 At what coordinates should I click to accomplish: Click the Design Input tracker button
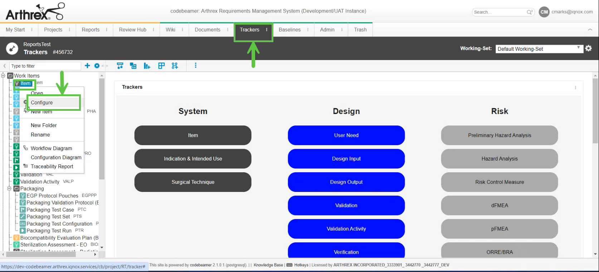(x=346, y=159)
